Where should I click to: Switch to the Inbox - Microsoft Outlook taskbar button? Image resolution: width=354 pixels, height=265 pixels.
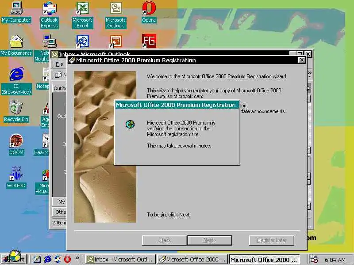pyautogui.click(x=120, y=259)
